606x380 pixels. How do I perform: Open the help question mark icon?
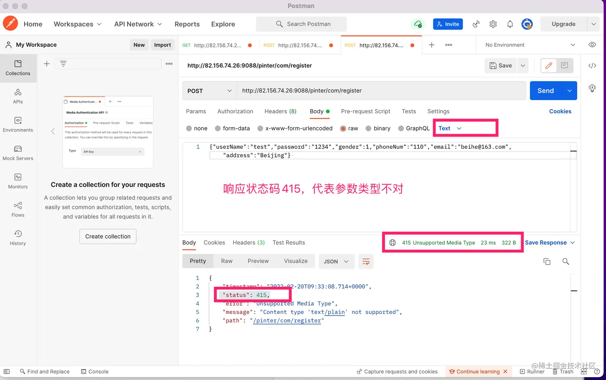[x=597, y=372]
